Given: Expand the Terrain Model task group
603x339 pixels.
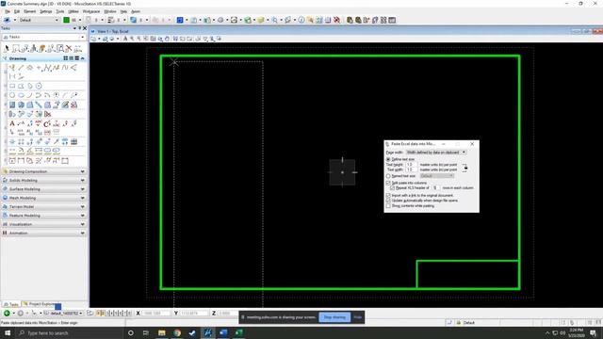Looking at the screenshot, I should tap(43, 207).
